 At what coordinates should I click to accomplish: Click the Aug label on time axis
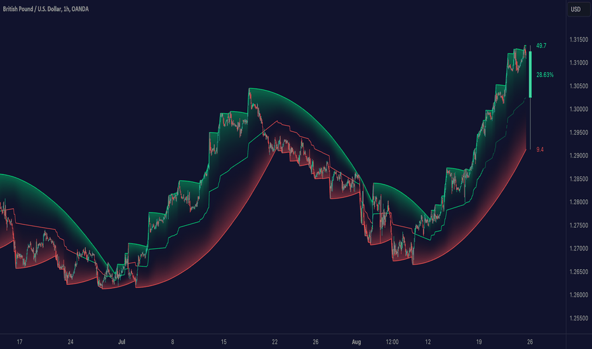356,342
